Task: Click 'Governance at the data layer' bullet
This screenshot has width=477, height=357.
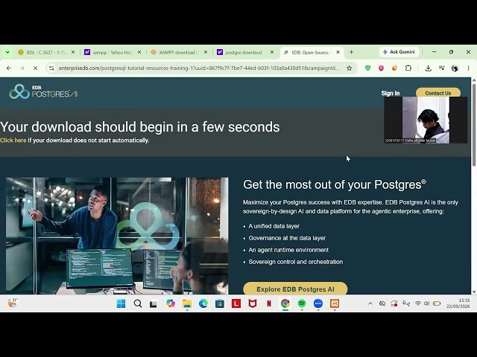Action: 287,238
